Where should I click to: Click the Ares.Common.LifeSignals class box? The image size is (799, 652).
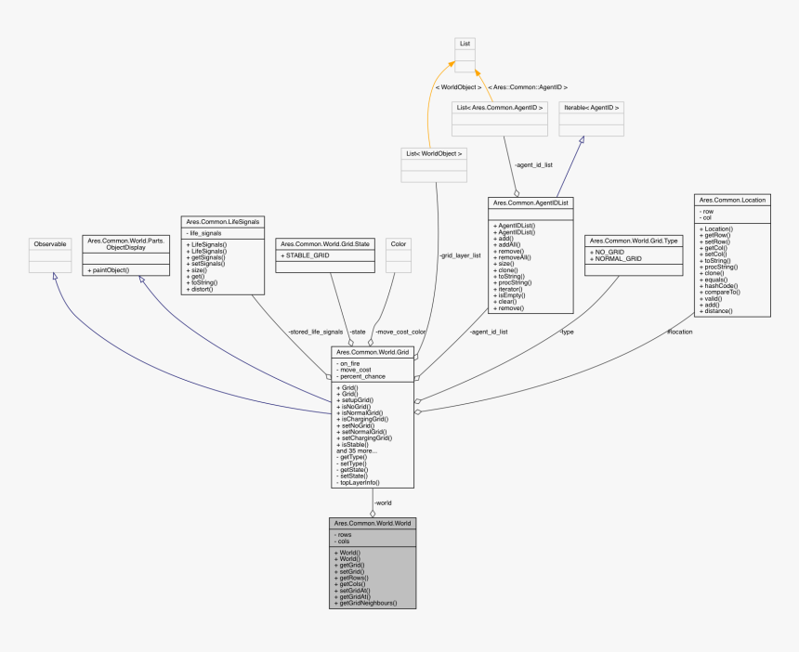[222, 221]
